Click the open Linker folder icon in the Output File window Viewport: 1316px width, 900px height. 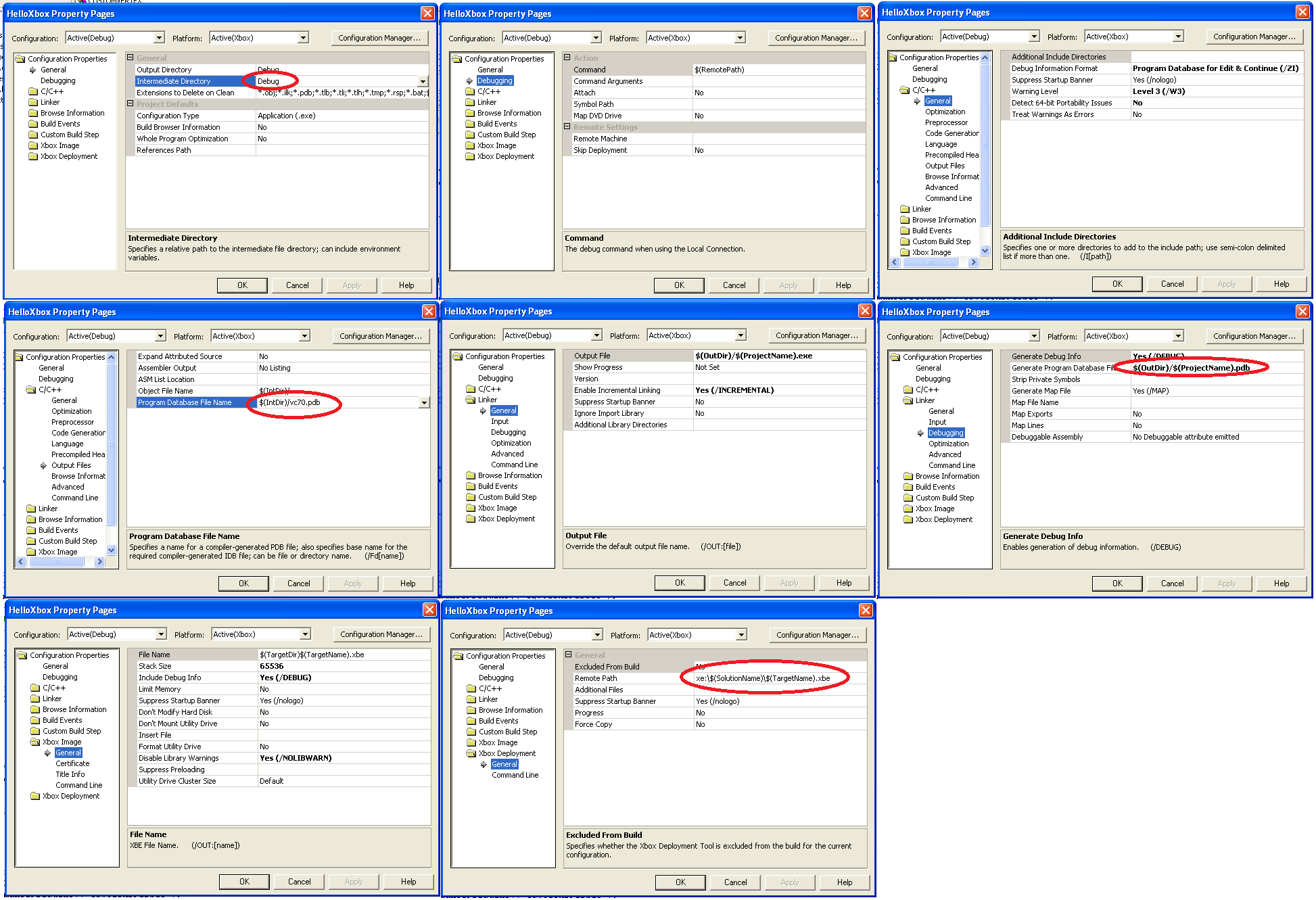click(471, 400)
